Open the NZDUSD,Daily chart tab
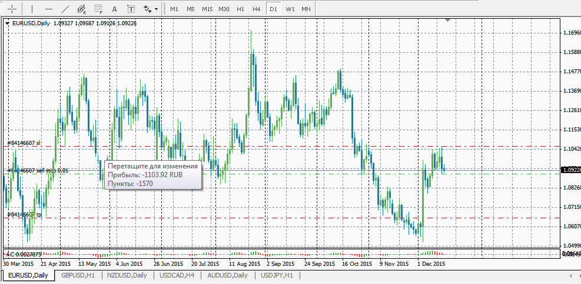Screen dimensions: 581x284 [x=127, y=275]
